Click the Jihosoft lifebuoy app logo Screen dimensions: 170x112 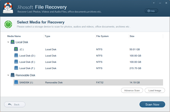pyautogui.click(x=8, y=8)
